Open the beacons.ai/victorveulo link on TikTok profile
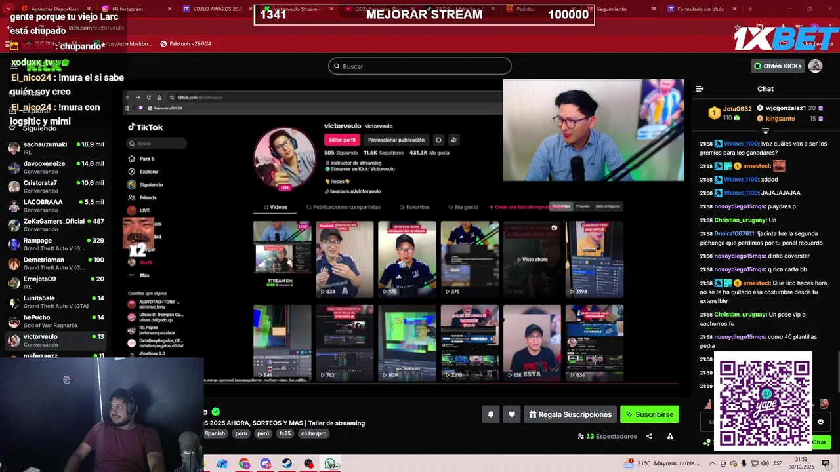The width and height of the screenshot is (840, 472). coord(355,191)
